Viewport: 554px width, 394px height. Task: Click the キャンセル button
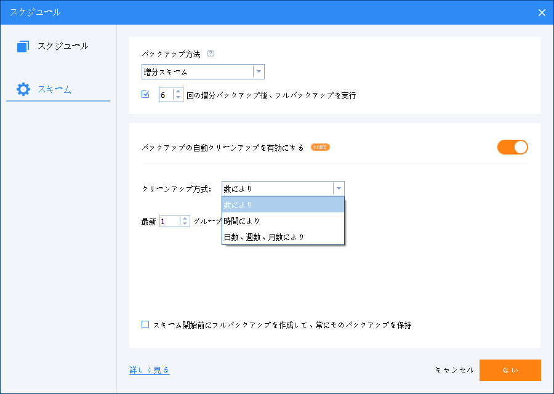[x=454, y=370]
